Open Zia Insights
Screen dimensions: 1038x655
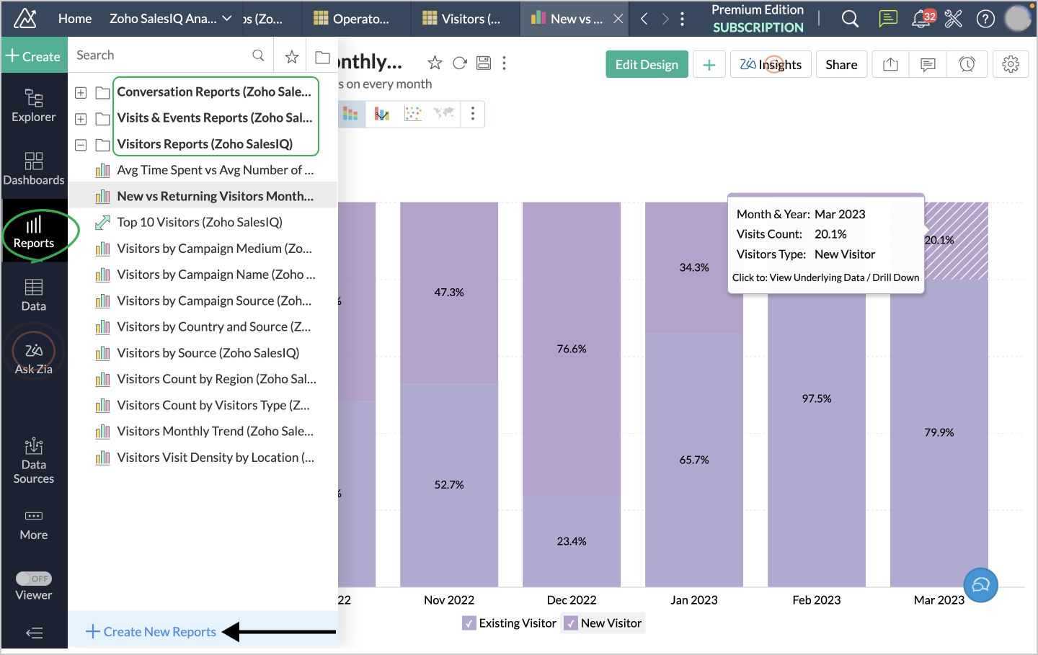[x=771, y=65]
